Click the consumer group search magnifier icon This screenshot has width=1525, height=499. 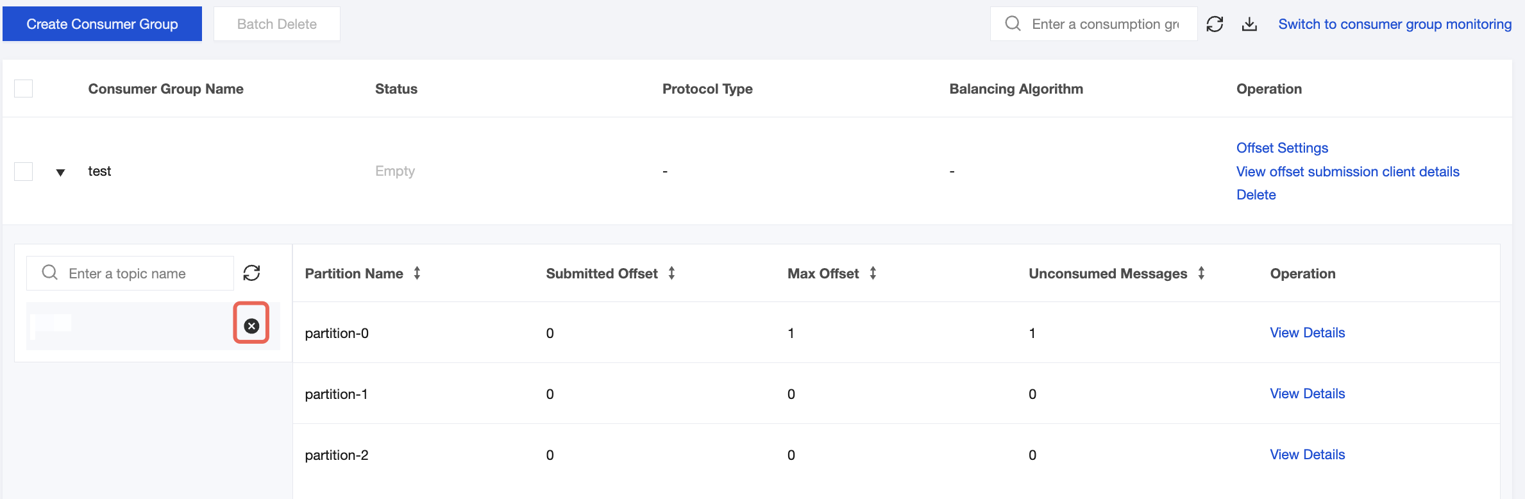pyautogui.click(x=1013, y=24)
